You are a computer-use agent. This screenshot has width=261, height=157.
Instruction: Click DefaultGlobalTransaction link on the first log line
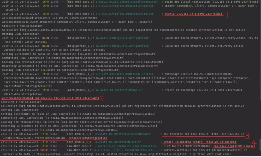coord(127,2)
